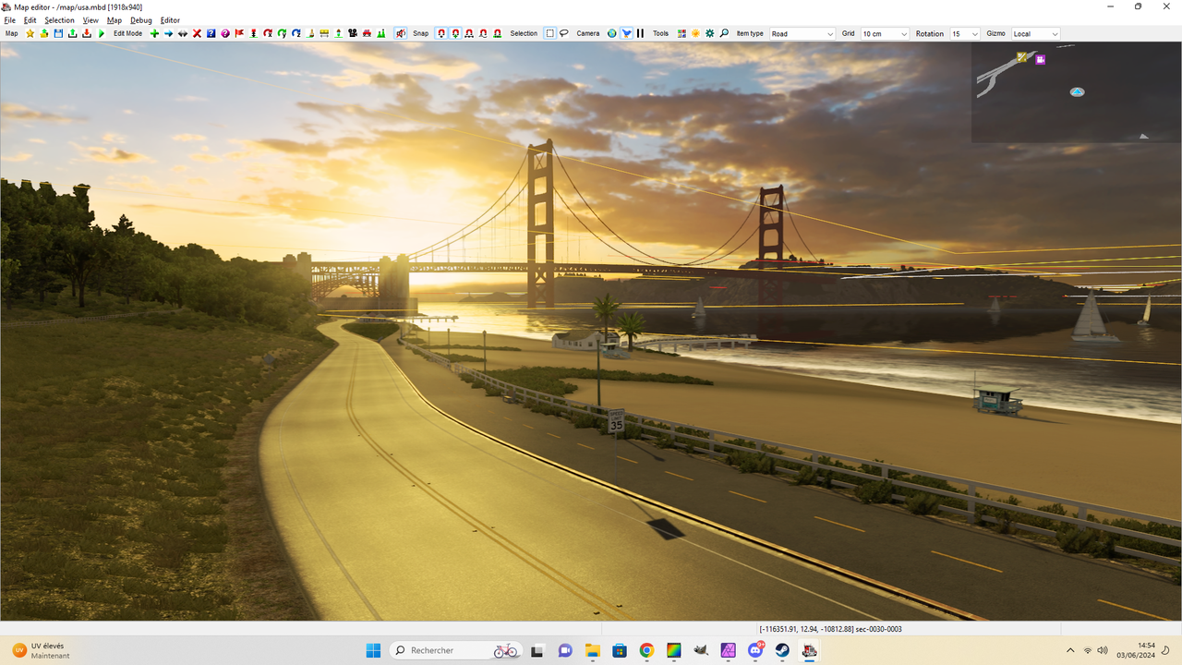
Task: Click the red download arrow icon
Action: click(x=87, y=33)
